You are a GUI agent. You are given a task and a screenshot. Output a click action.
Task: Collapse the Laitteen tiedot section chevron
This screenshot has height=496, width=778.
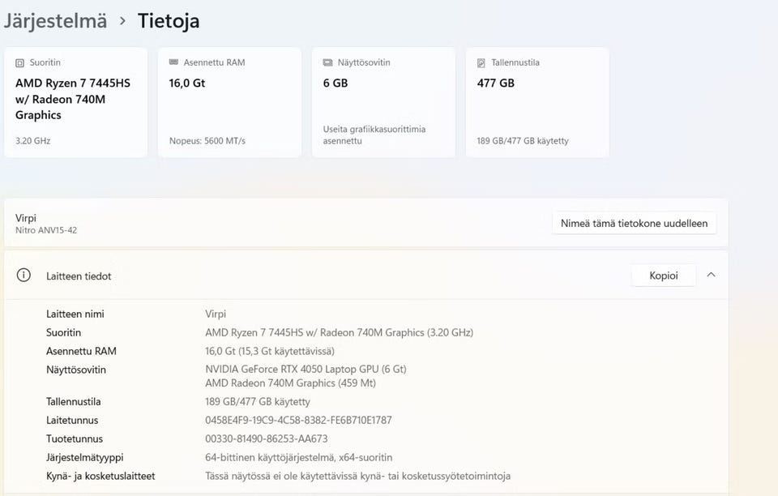(x=711, y=275)
